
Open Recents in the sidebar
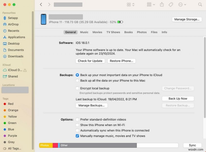[14, 31]
